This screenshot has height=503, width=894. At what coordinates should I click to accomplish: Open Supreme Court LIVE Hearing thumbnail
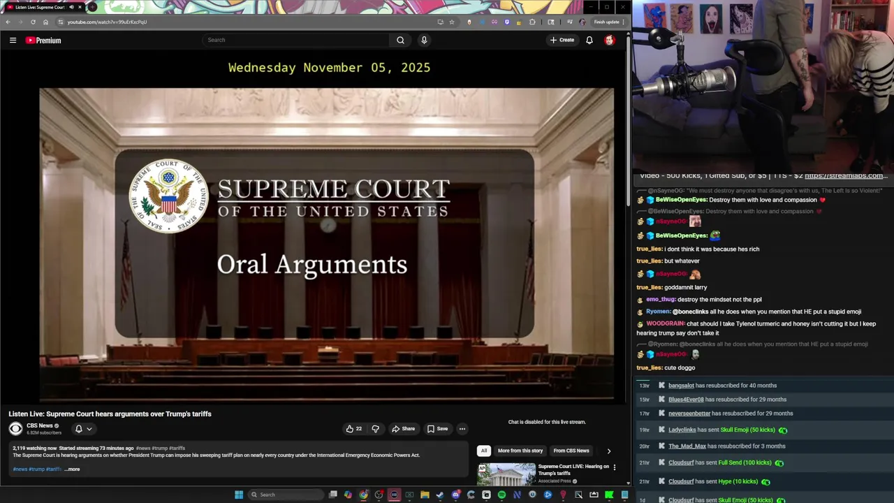(x=506, y=474)
